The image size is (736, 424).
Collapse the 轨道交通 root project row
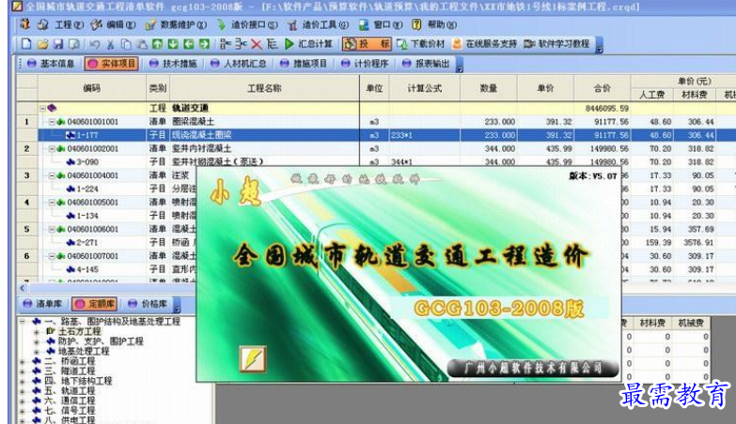[42, 108]
